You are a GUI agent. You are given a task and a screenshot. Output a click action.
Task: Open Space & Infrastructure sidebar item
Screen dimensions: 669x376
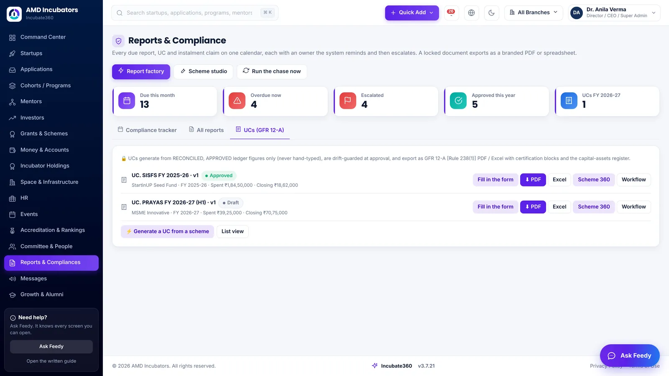pos(51,182)
